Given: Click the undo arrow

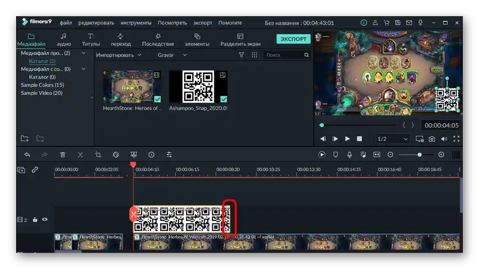Looking at the screenshot, I should (x=27, y=154).
